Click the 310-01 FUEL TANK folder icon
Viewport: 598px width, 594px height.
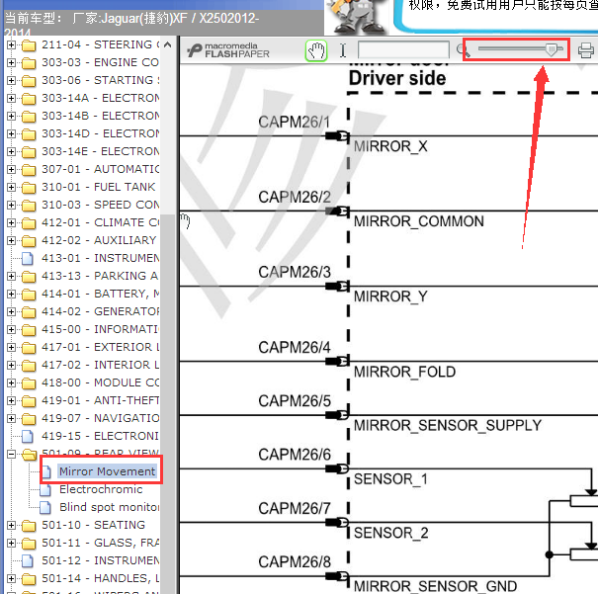click(29, 188)
